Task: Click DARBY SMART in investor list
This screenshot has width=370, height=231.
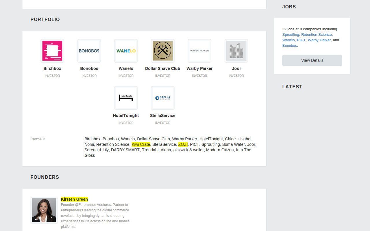Action: 125,150
